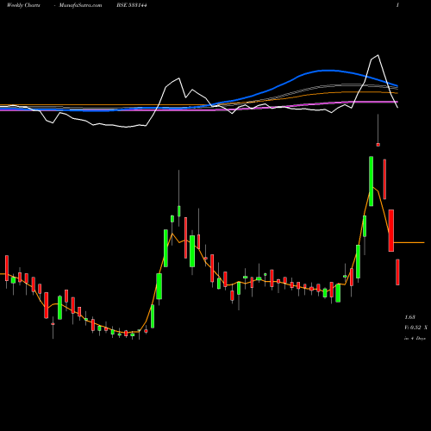Screen dimensions: 431x431
Task: Click the thick blue moving average line
Action: pyautogui.click(x=328, y=71)
